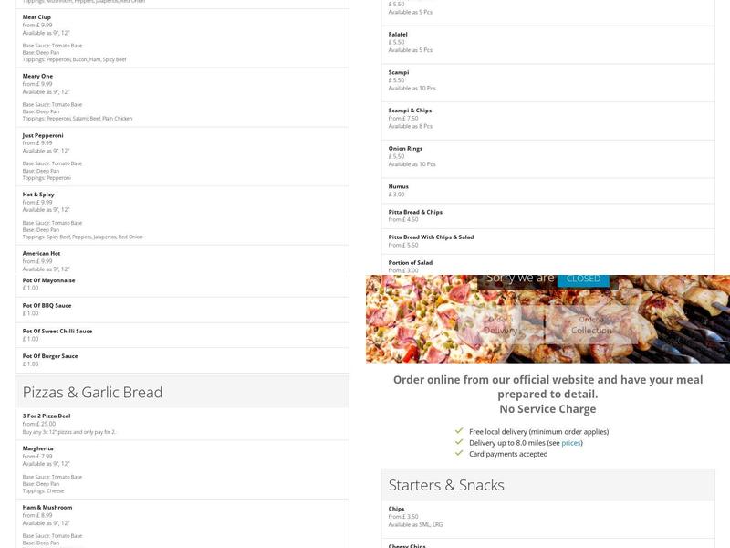Click checkmark icon beside Delivery up to 8.0 miles
Viewport: 730px width, 548px height.
pyautogui.click(x=459, y=443)
